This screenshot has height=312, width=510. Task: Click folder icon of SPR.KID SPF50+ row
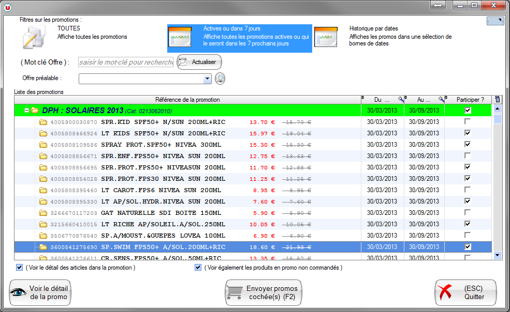click(x=43, y=122)
